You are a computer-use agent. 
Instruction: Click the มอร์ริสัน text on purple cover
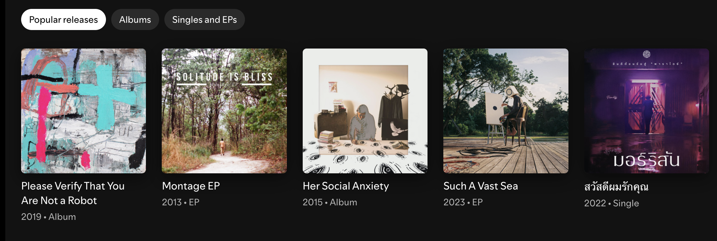(x=646, y=160)
